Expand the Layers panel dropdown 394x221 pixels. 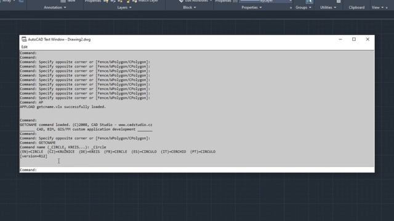[124, 7]
